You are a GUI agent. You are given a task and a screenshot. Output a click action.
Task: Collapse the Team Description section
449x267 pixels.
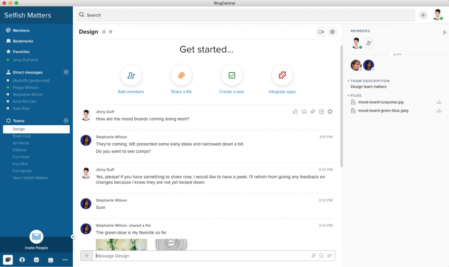click(x=349, y=81)
